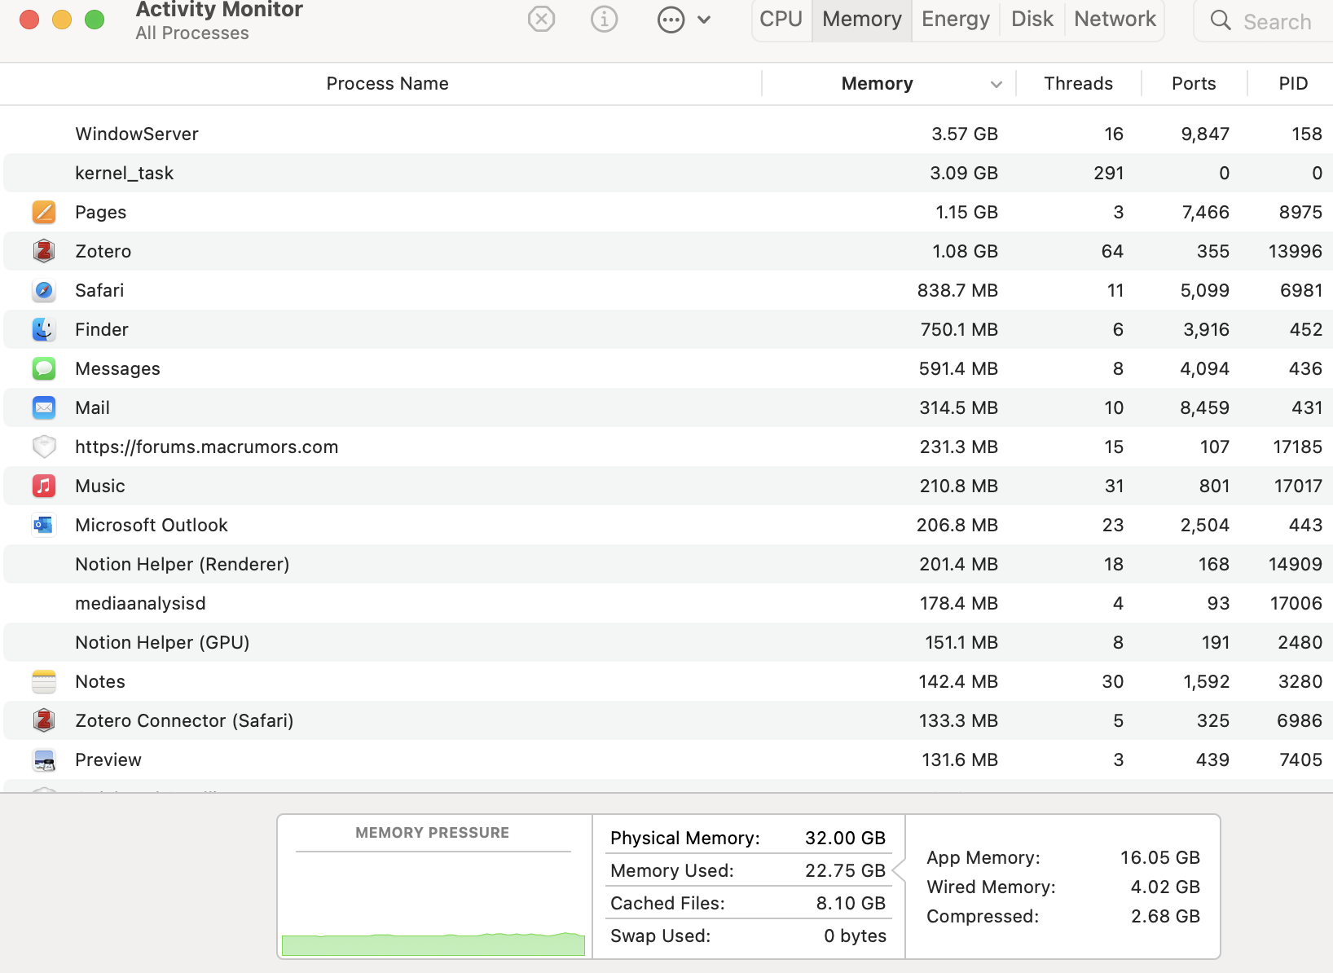This screenshot has height=973, width=1333.
Task: Click the Music app icon
Action: coord(44,486)
